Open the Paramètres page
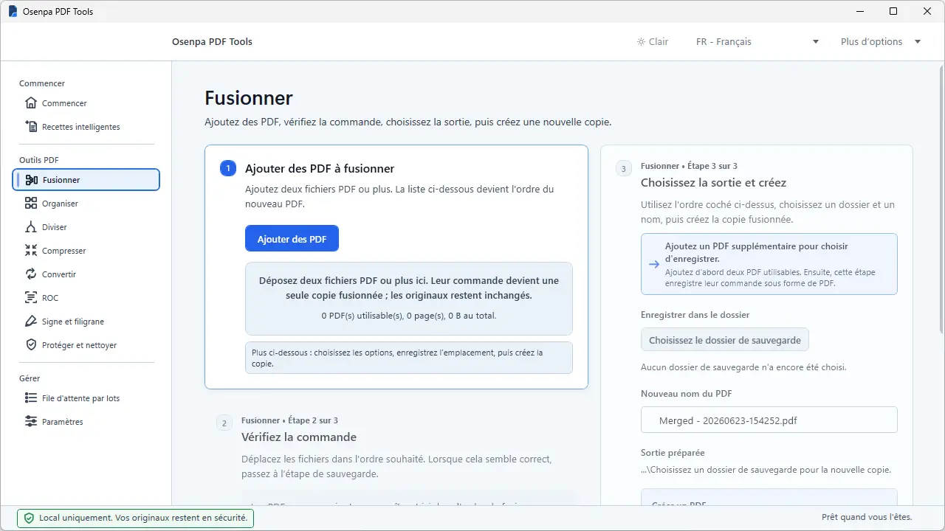This screenshot has width=945, height=531. 86,422
